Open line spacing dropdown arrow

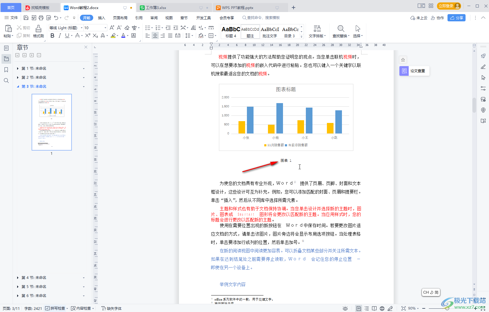(192, 35)
